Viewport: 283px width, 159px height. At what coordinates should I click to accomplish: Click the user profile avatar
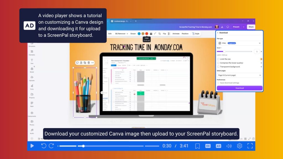click(217, 27)
